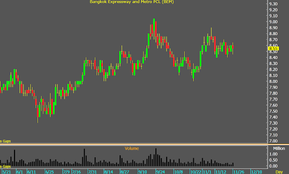The height and width of the screenshot is (174, 289).
Task: Select the 12/10 date marker
Action: coord(256,172)
